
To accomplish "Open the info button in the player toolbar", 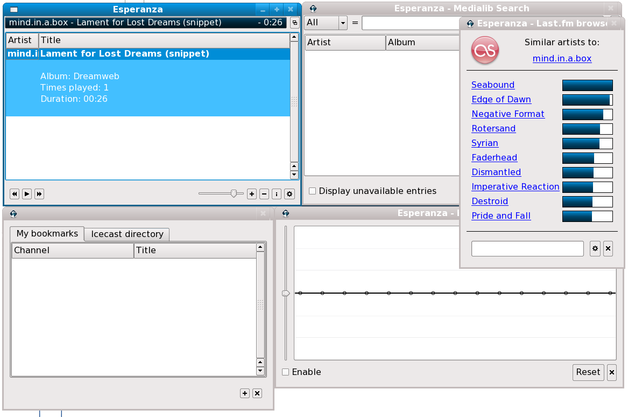I will coord(277,194).
